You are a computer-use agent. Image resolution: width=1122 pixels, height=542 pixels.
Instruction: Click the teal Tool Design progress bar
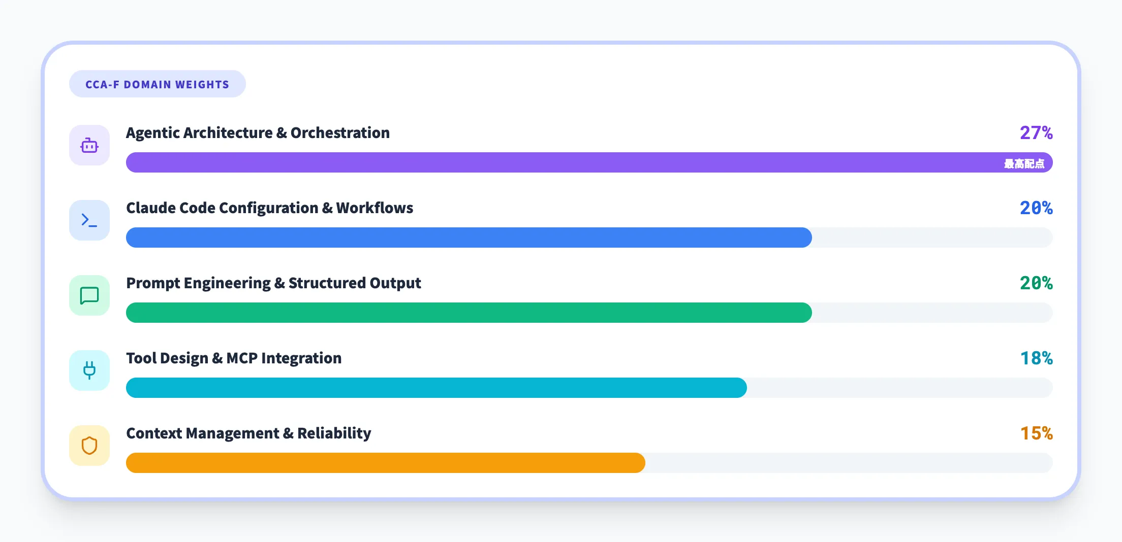click(x=436, y=388)
